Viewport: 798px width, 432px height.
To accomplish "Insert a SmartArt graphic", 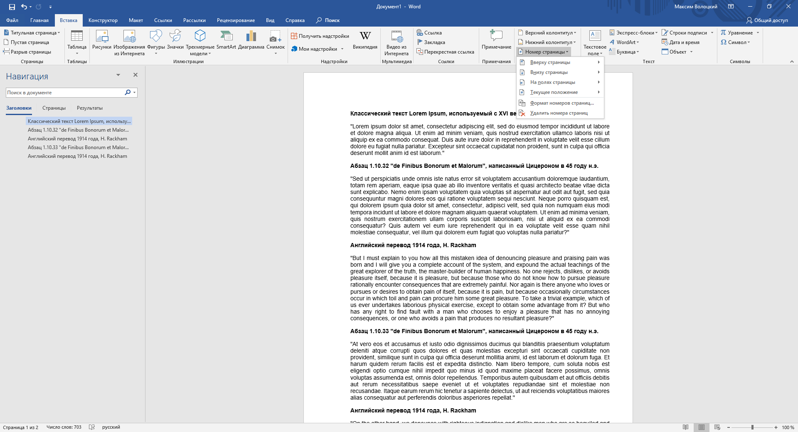I will pos(226,40).
